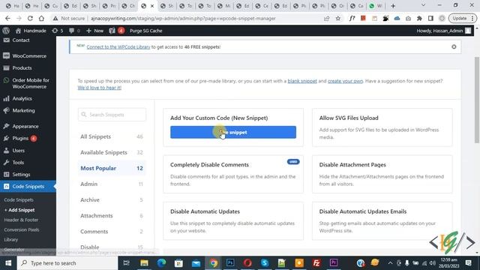Select the Most Popular category

tap(112, 168)
